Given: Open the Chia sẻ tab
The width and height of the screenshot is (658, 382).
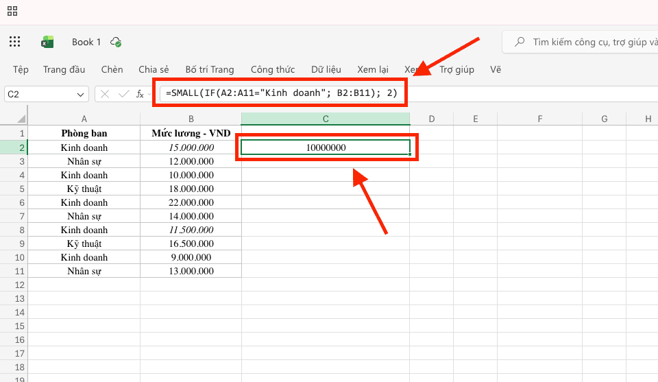Looking at the screenshot, I should [x=154, y=69].
